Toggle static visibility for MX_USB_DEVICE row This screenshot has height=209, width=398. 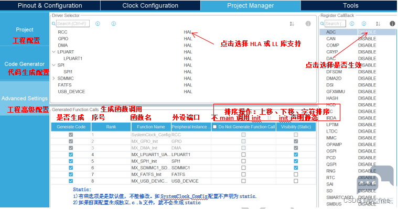296,181
